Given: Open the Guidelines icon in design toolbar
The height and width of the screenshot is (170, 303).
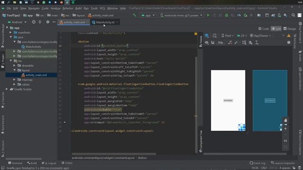Looking at the screenshot, I should click(x=257, y=42).
